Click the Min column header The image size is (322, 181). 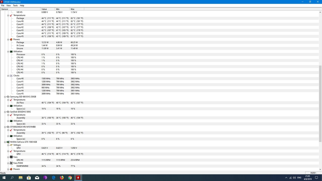point(62,9)
